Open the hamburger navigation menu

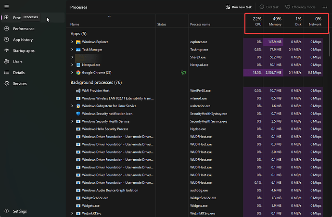[x=7, y=7]
